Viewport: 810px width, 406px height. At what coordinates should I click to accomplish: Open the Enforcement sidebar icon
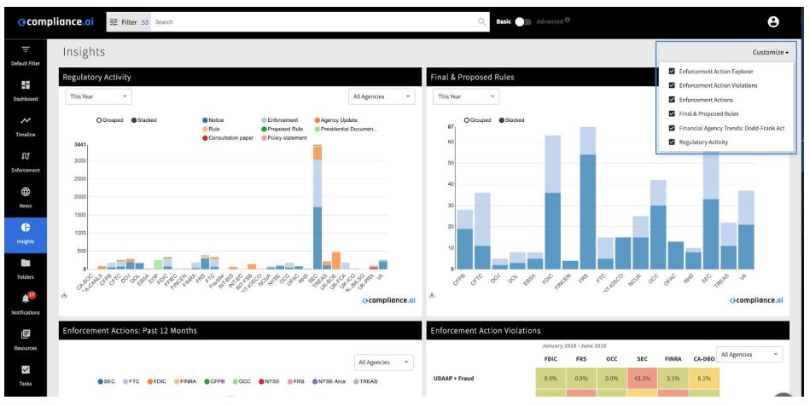click(26, 156)
